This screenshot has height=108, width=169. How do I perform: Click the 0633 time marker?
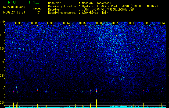(x=50, y=23)
